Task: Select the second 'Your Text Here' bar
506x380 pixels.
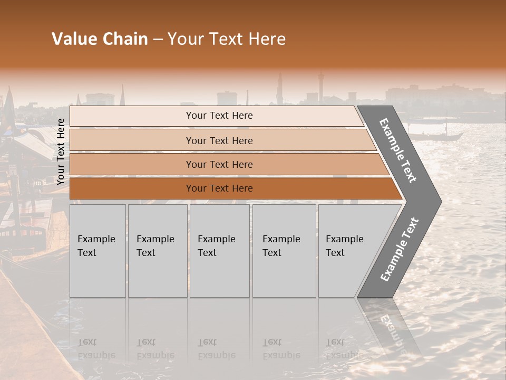Action: [x=222, y=140]
